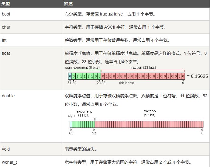Viewport: 210px width, 167px height.
Task: Click the 表示类型的缺失 description text
Action: (81, 149)
